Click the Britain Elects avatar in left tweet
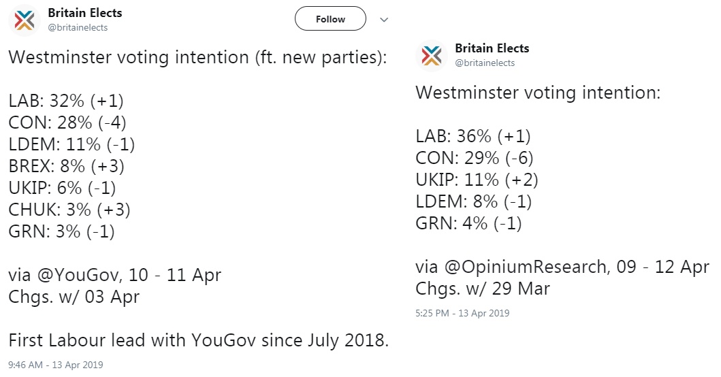Viewport: 721px width, 377px height. 25,20
